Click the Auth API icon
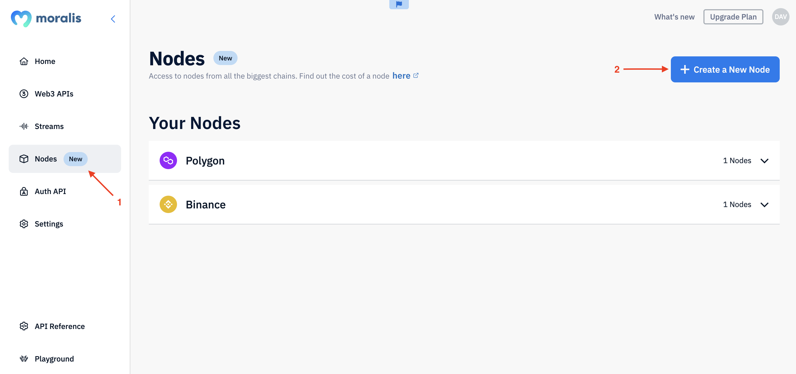The width and height of the screenshot is (796, 374). click(23, 191)
